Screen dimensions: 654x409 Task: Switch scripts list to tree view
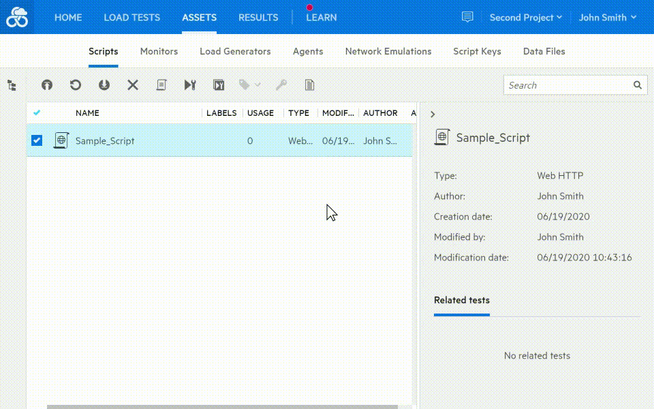coord(12,85)
